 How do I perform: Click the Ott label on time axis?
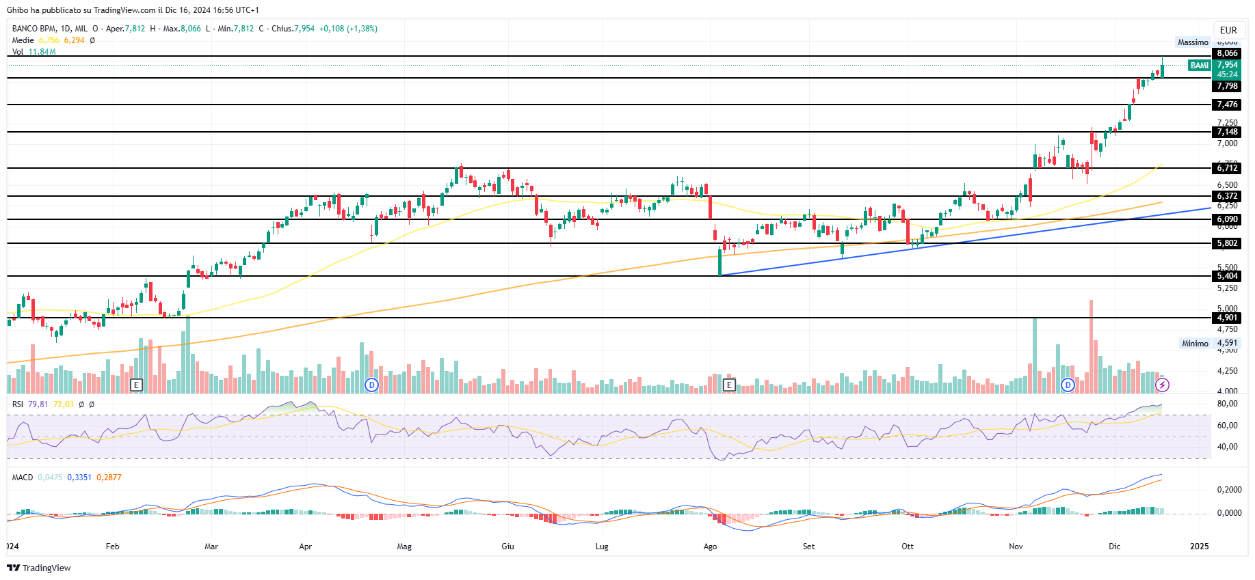point(908,547)
